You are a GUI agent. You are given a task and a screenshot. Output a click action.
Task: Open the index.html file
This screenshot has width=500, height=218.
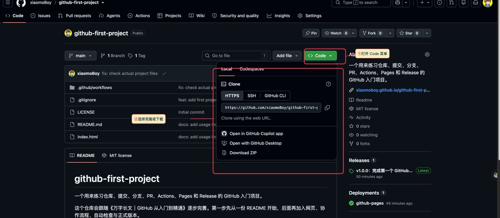(x=87, y=137)
